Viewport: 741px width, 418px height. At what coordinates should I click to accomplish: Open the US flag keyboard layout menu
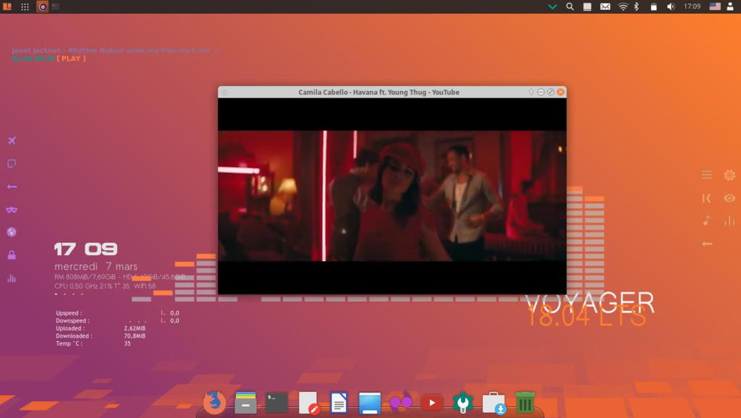tap(715, 7)
